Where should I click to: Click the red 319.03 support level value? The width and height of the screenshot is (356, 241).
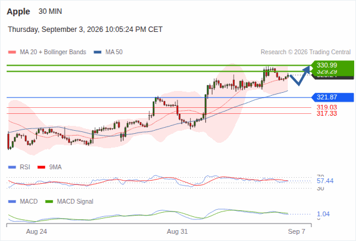pos(326,107)
